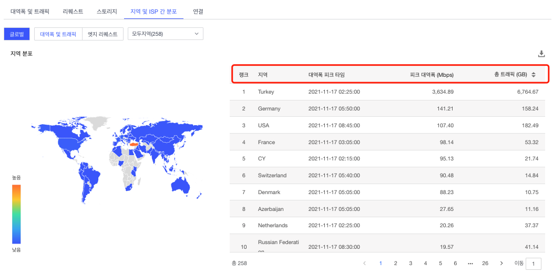Click pagination ellipsis to jump pages
Screen dimensions: 553x273
470,263
